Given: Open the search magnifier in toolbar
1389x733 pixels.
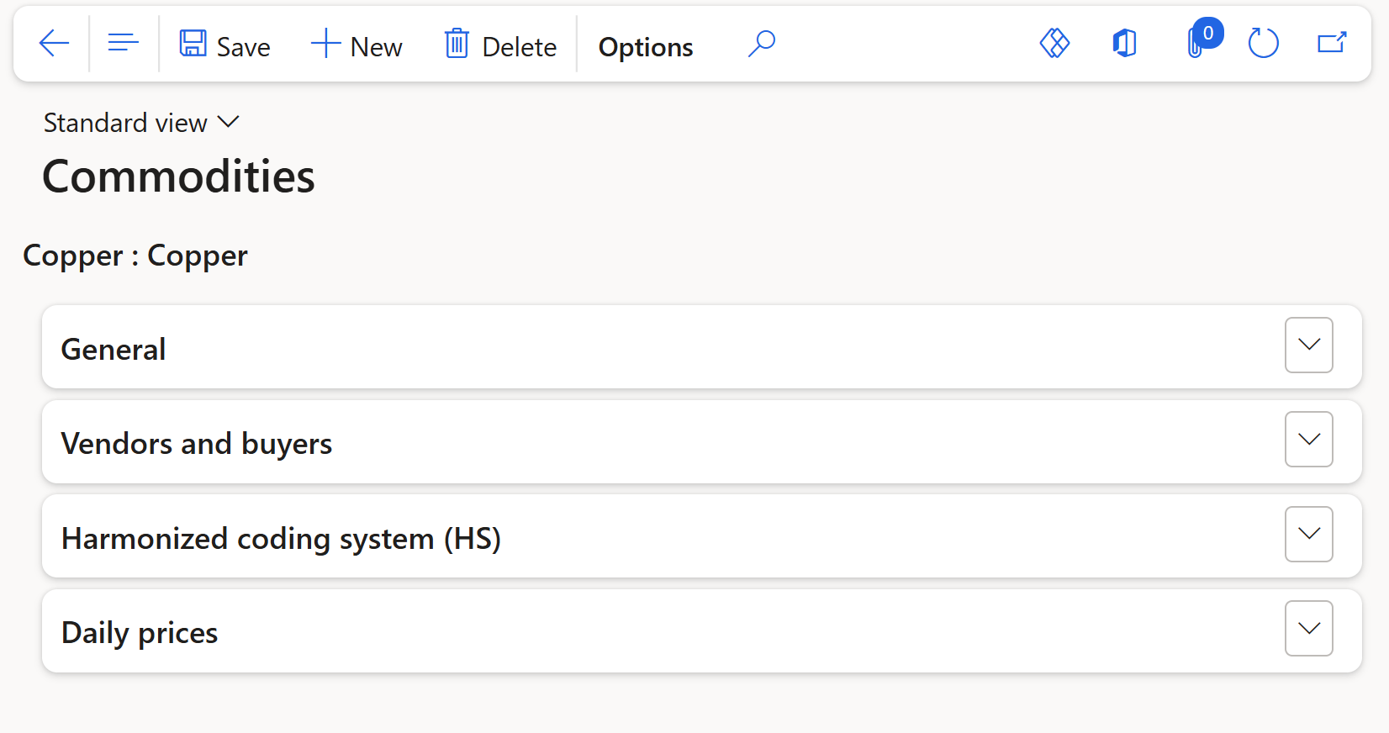Looking at the screenshot, I should coord(762,43).
